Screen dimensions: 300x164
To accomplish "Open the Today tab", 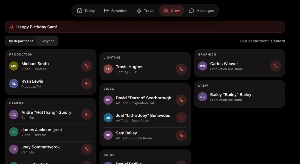I will tap(86, 11).
